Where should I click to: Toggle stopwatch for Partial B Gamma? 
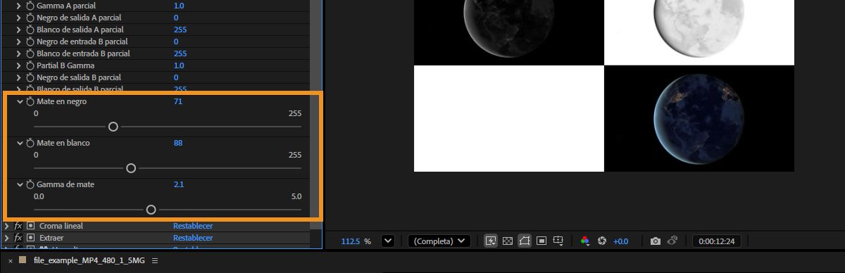click(30, 65)
